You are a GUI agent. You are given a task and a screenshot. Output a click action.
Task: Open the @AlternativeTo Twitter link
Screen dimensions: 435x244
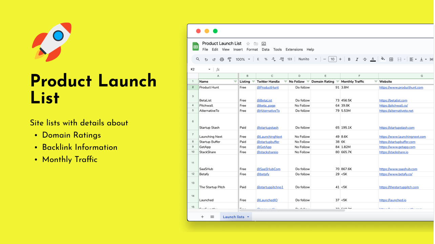tap(268, 111)
